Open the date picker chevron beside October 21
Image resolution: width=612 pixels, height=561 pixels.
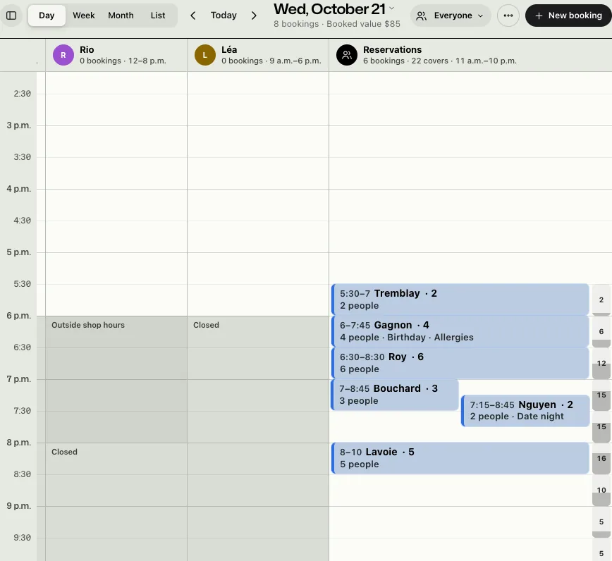[x=391, y=8]
